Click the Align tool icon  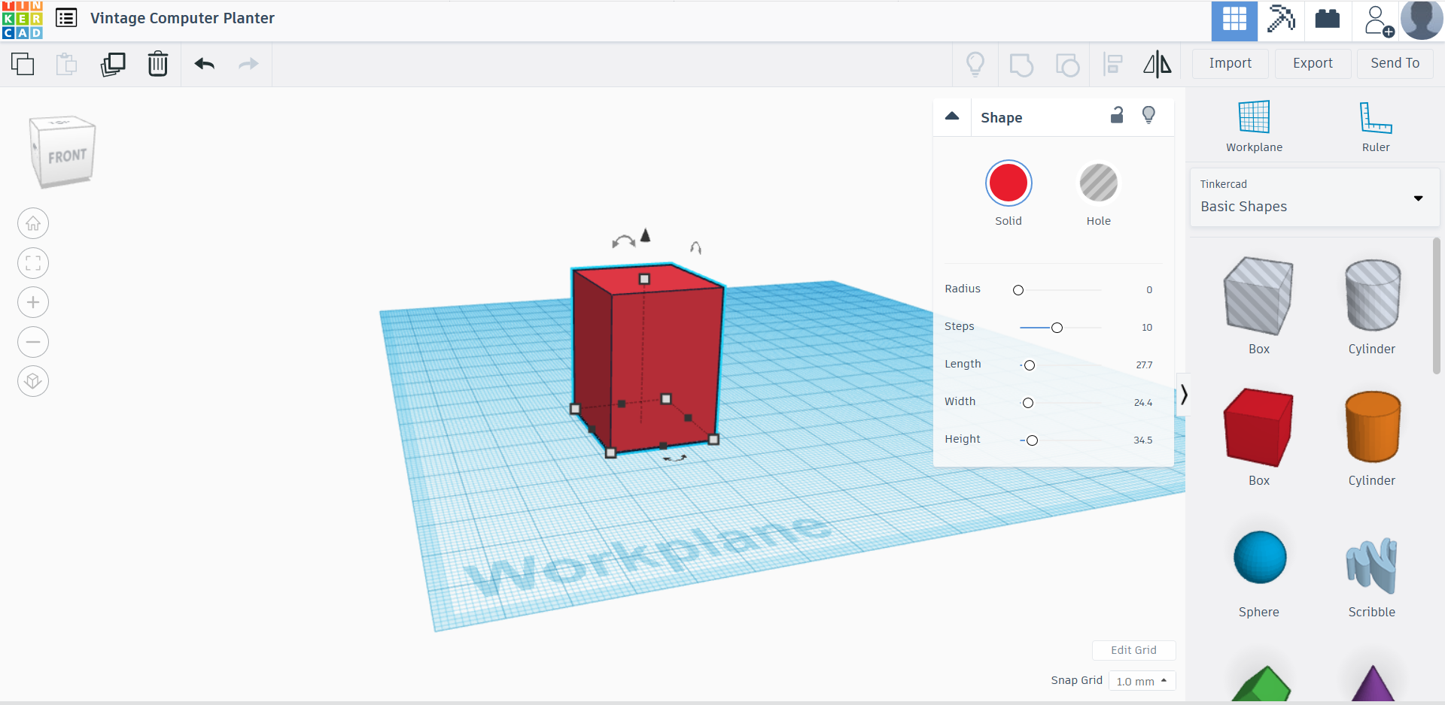point(1112,65)
